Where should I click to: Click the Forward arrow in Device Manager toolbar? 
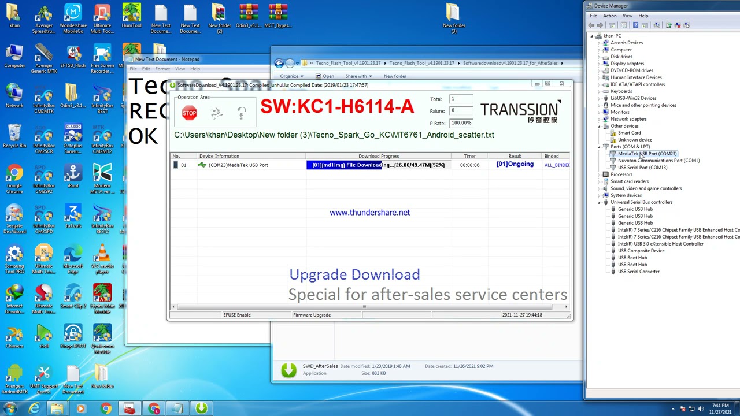(600, 25)
